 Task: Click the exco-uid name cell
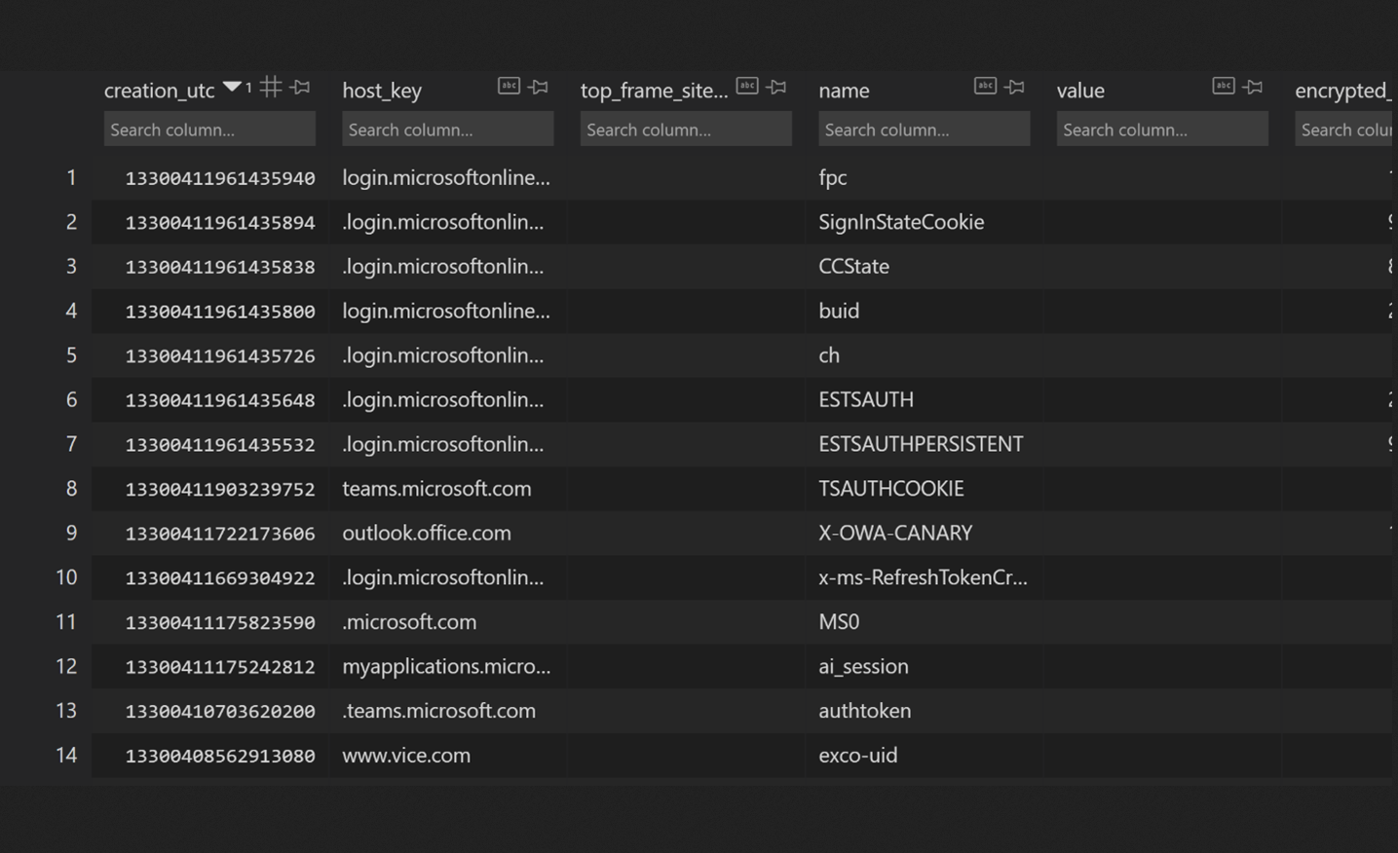pyautogui.click(x=858, y=755)
